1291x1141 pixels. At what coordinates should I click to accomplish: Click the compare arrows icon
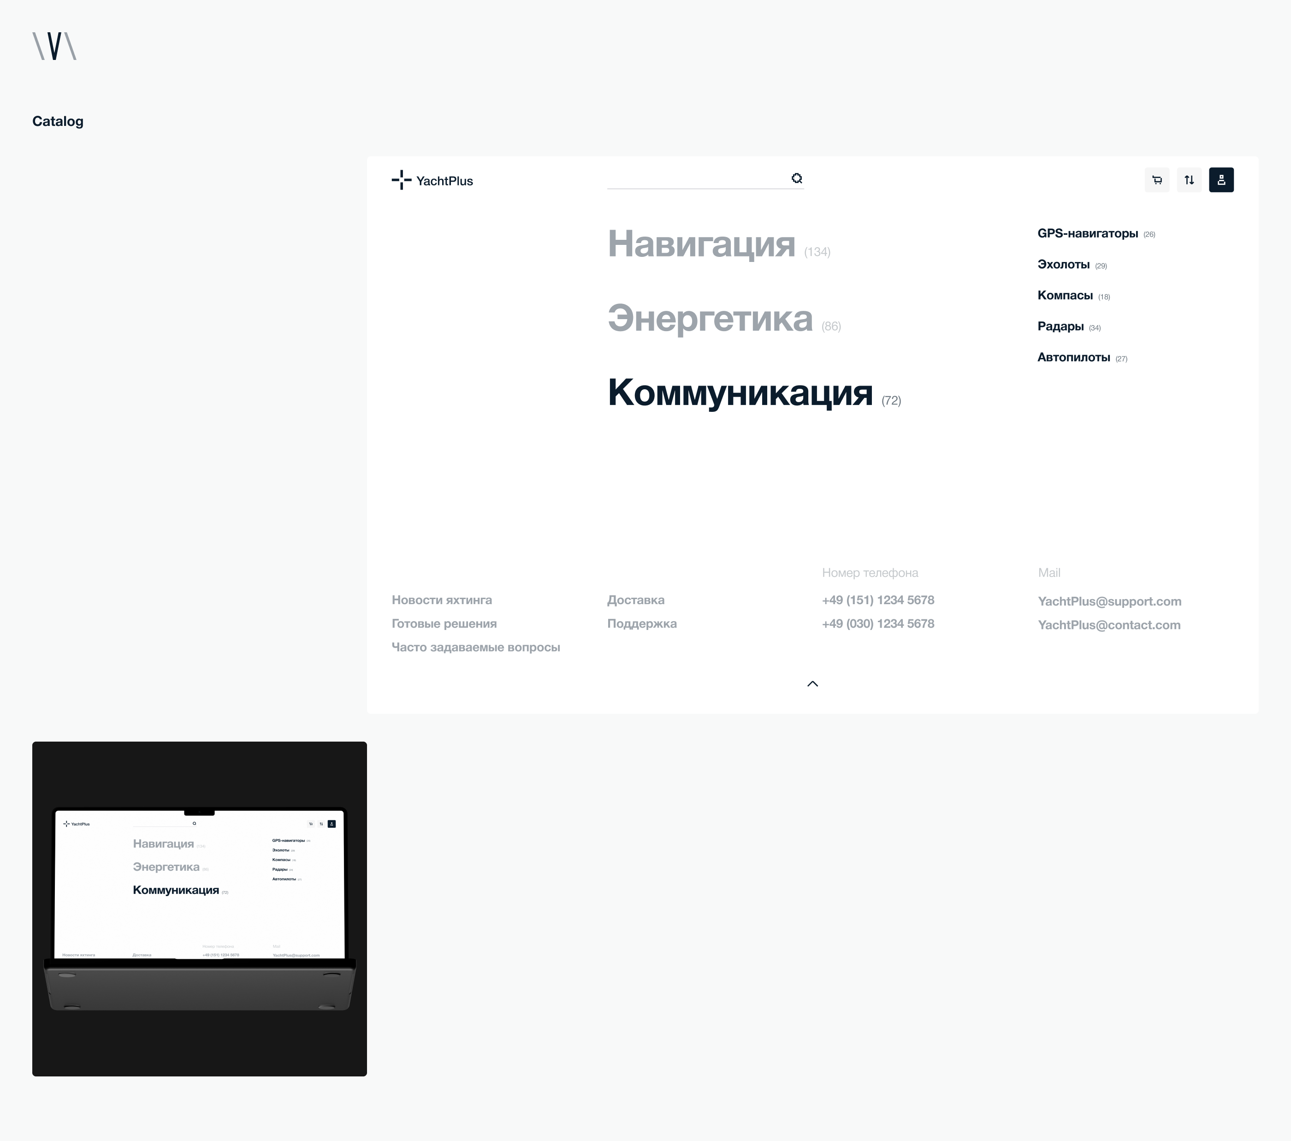(1189, 180)
